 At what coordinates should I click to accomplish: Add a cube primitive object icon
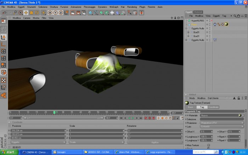point(90,13)
